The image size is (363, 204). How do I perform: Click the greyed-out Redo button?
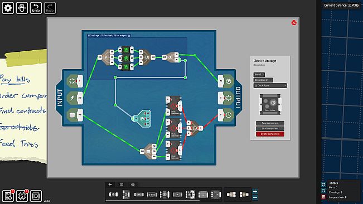(x=50, y=8)
